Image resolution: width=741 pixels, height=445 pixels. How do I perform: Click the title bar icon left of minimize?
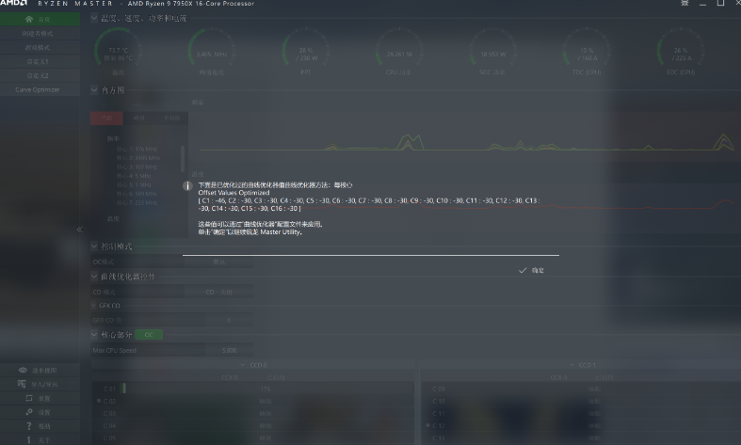pos(685,3)
